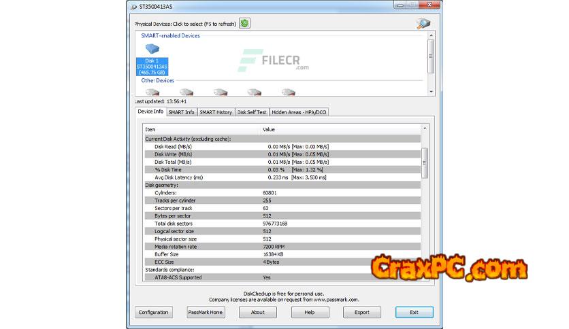Select the Avg Disk Latency (ms) row
Image resolution: width=569 pixels, height=329 pixels.
pos(282,177)
